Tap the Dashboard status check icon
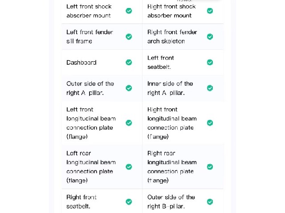The image size is (285, 213). (129, 62)
